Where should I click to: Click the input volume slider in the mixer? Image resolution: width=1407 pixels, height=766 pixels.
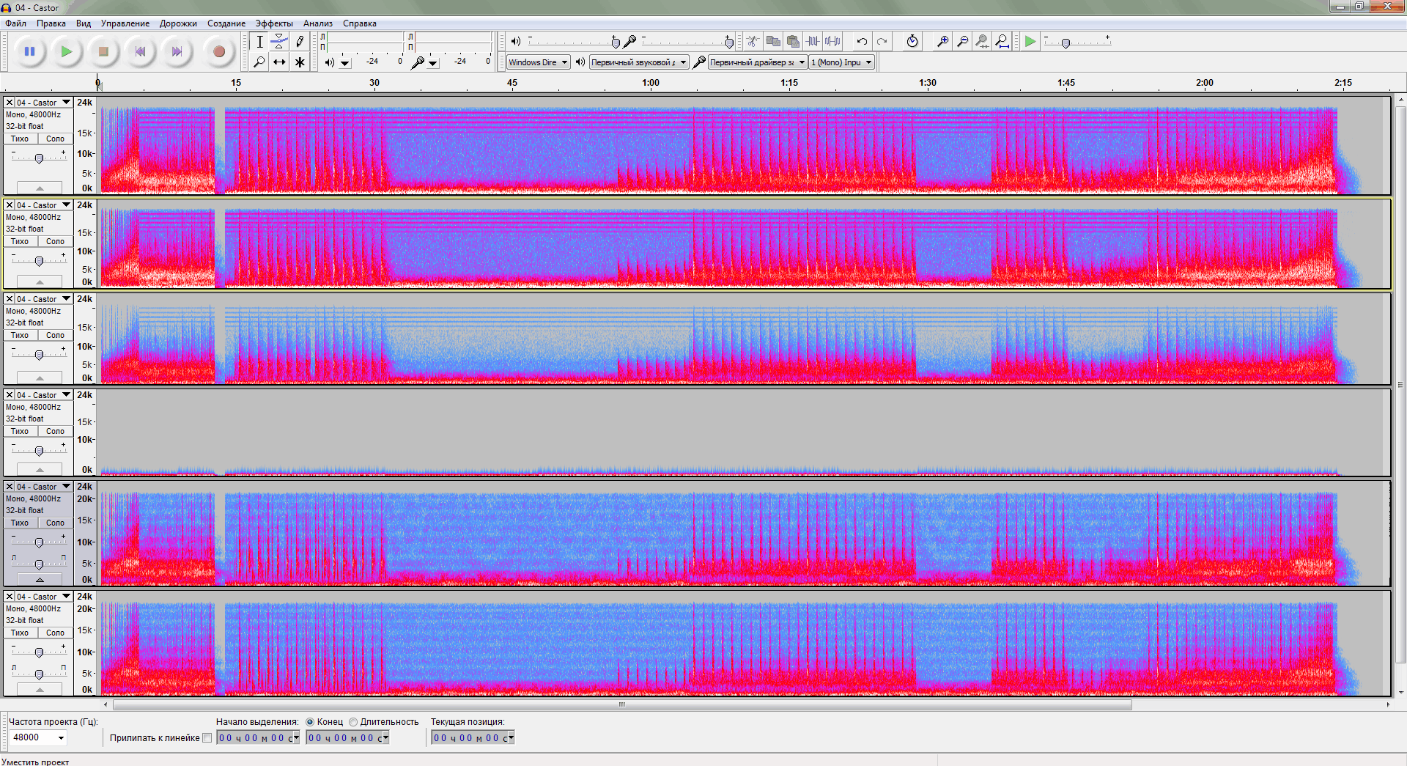[x=687, y=41]
